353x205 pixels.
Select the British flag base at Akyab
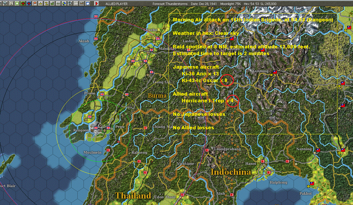click(96, 39)
